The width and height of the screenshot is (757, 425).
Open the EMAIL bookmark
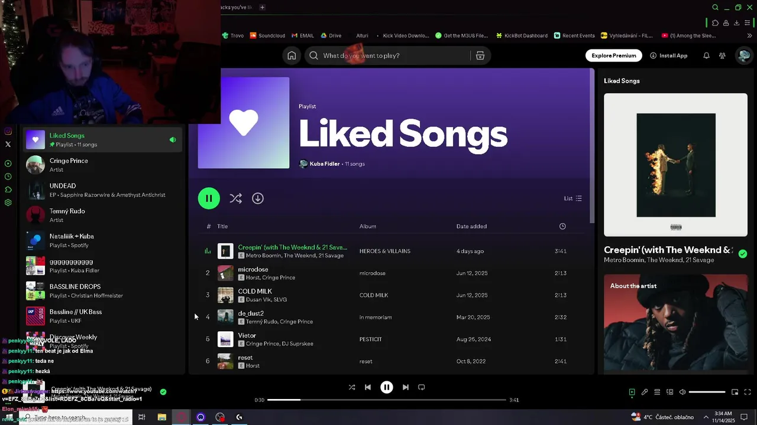(302, 35)
